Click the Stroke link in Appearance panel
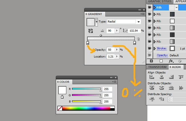Image resolution: width=186 pixels, height=121 pixels. tap(162, 48)
